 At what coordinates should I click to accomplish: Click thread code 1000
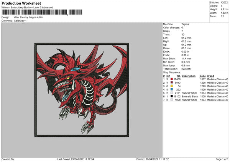pyautogui.click(x=203, y=97)
